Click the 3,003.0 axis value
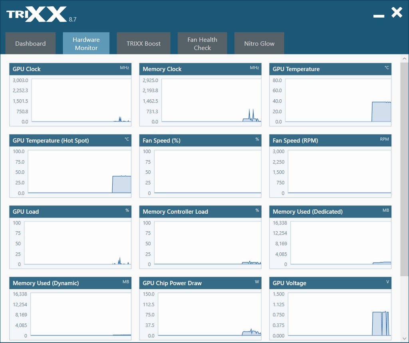The image size is (409, 343). click(20, 80)
